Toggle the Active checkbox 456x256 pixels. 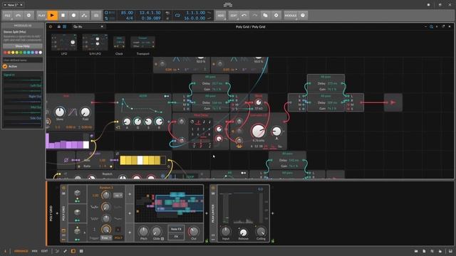[5, 66]
